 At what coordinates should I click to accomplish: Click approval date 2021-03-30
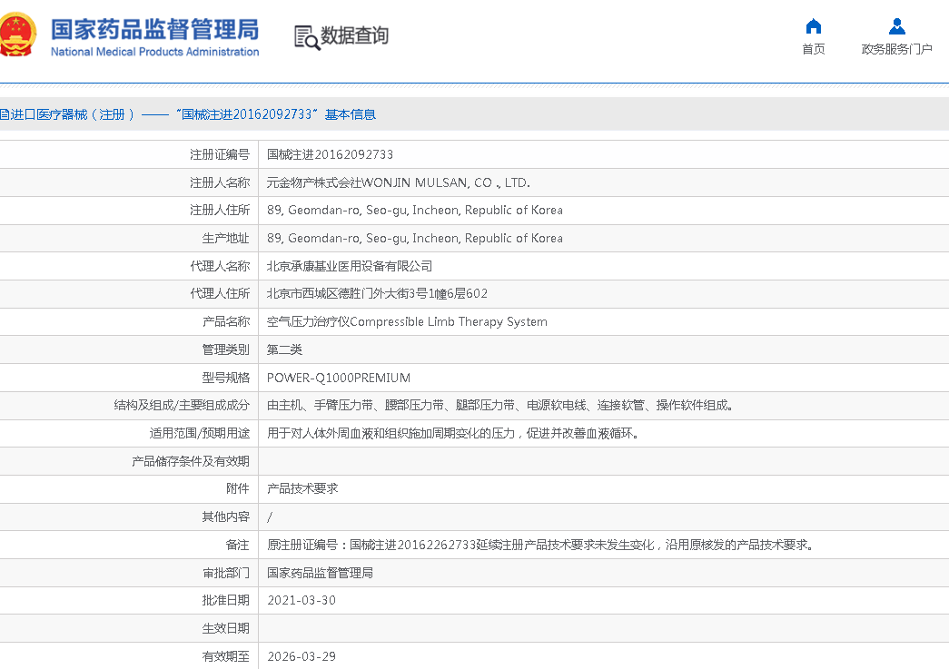coord(302,600)
